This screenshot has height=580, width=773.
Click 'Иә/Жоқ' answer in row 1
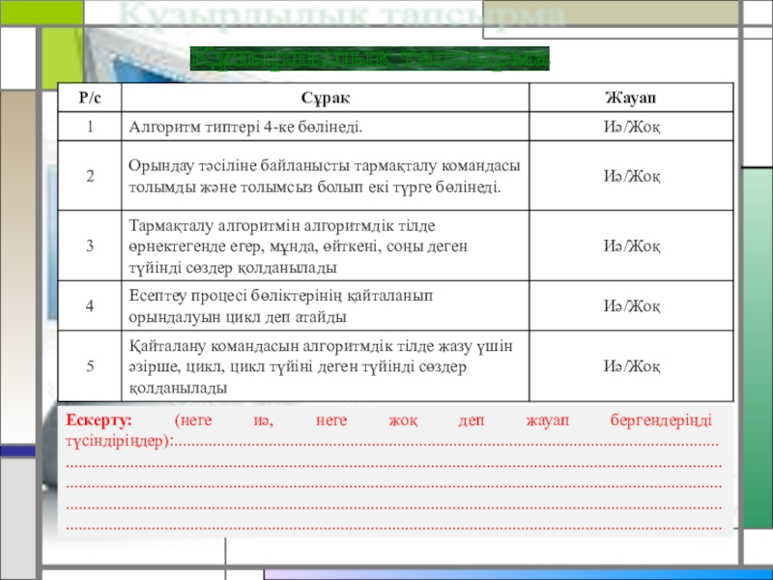coord(632,128)
